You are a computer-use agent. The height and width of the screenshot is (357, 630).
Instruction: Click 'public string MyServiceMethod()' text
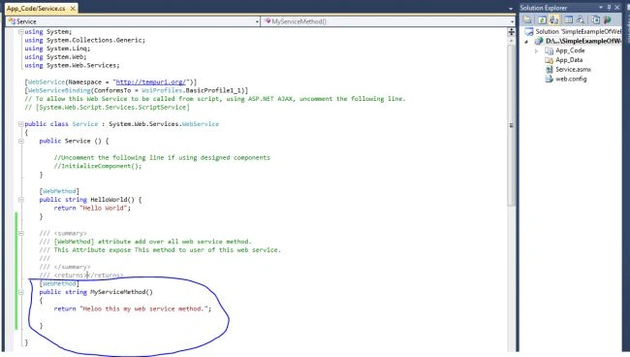(96, 292)
